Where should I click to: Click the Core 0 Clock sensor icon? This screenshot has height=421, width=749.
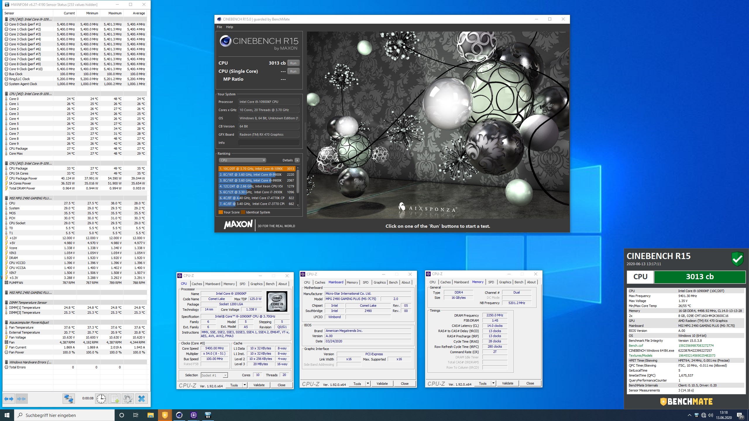pyautogui.click(x=6, y=24)
